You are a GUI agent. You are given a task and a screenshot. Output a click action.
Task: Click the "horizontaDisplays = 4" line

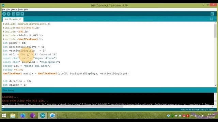[24, 47]
